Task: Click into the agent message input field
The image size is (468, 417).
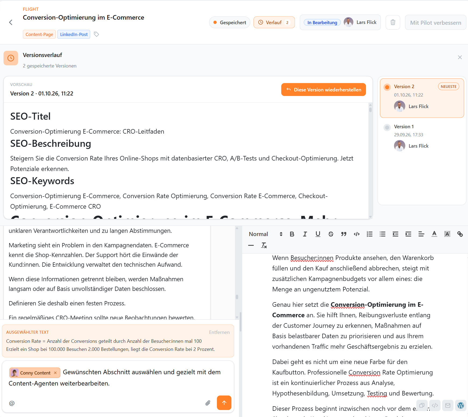Action: pyautogui.click(x=118, y=378)
